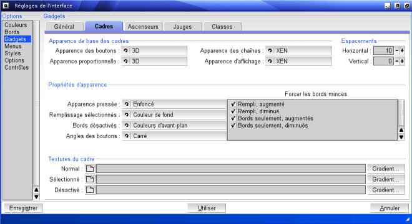Switch to the Général tab
The image size is (412, 224).
64,27
